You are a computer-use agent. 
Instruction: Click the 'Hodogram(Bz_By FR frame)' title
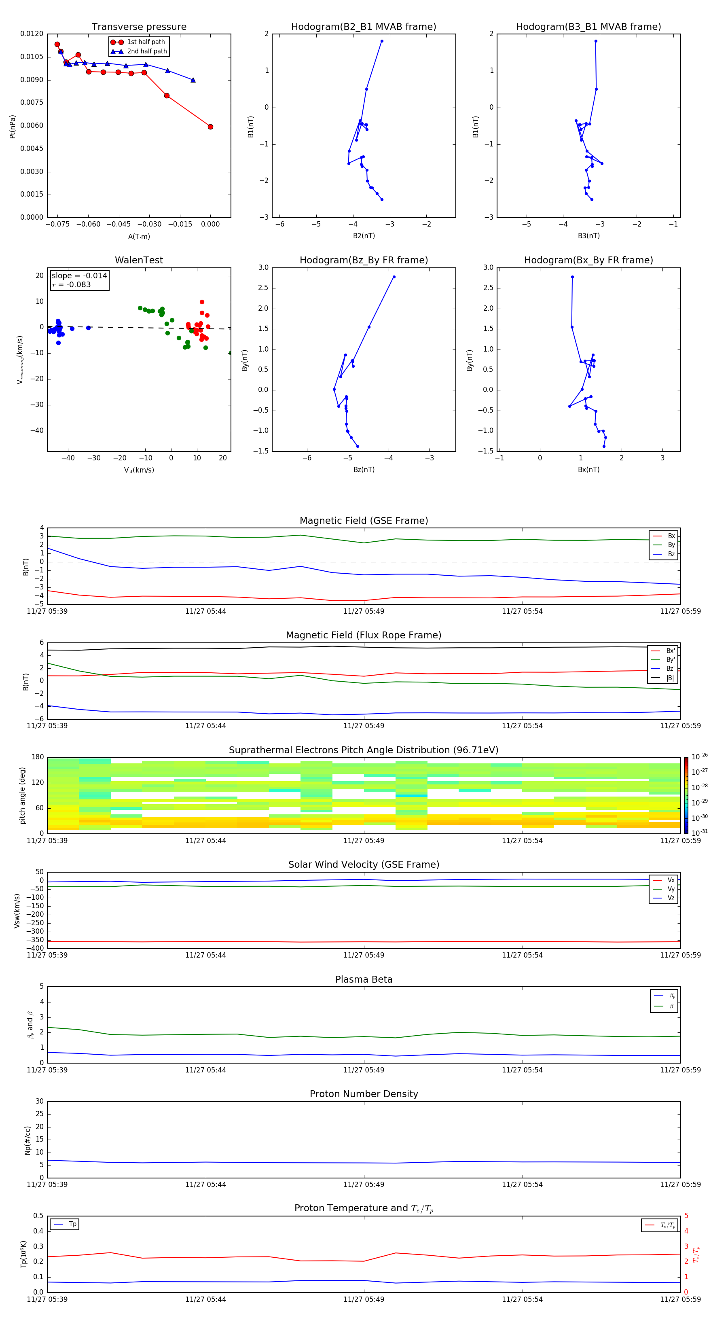coord(364,260)
